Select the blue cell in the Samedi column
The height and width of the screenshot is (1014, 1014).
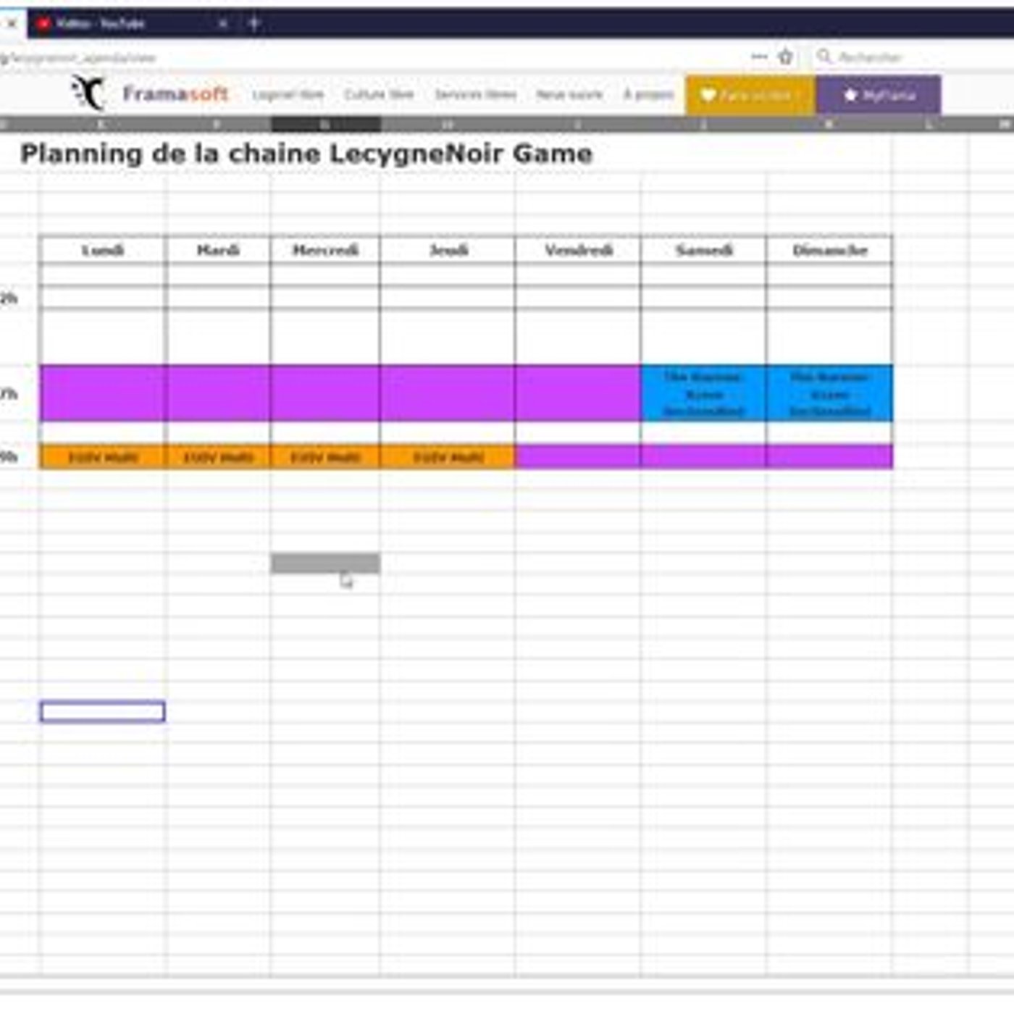(x=703, y=393)
